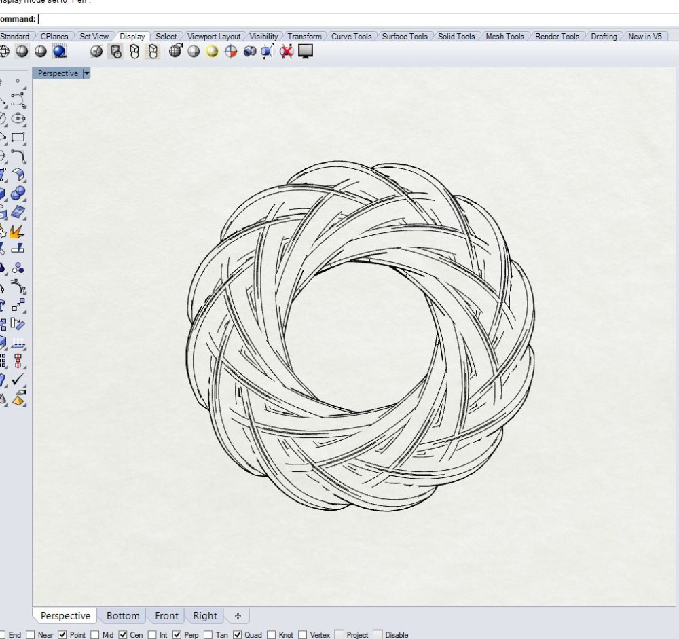679x639 pixels.
Task: Select the blue Rendered viewport sphere icon
Action: [59, 52]
